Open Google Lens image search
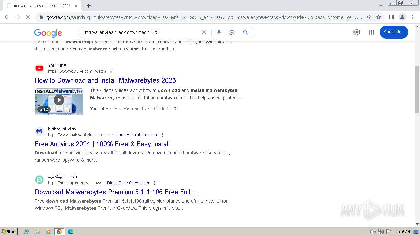This screenshot has width=420, height=236. pos(232,32)
